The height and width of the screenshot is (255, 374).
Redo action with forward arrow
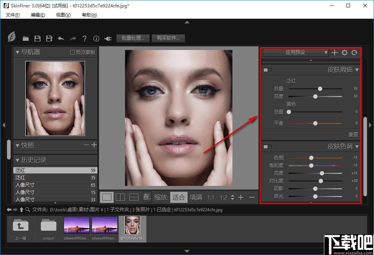tap(73, 39)
